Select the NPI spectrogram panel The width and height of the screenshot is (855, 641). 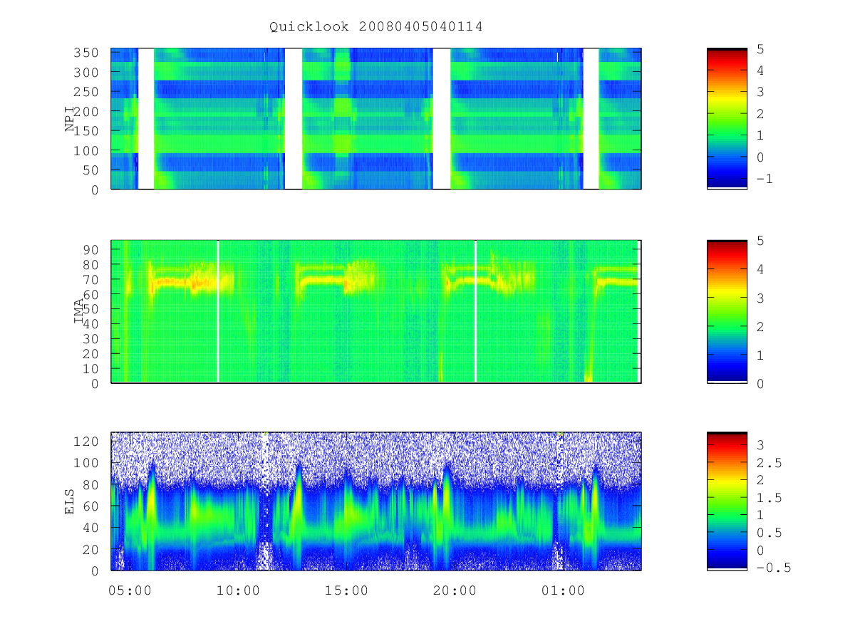(376, 119)
